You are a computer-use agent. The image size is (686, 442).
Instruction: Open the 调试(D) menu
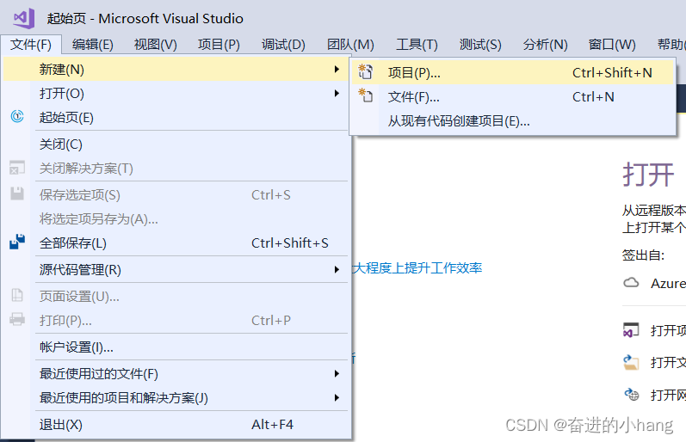(x=283, y=45)
